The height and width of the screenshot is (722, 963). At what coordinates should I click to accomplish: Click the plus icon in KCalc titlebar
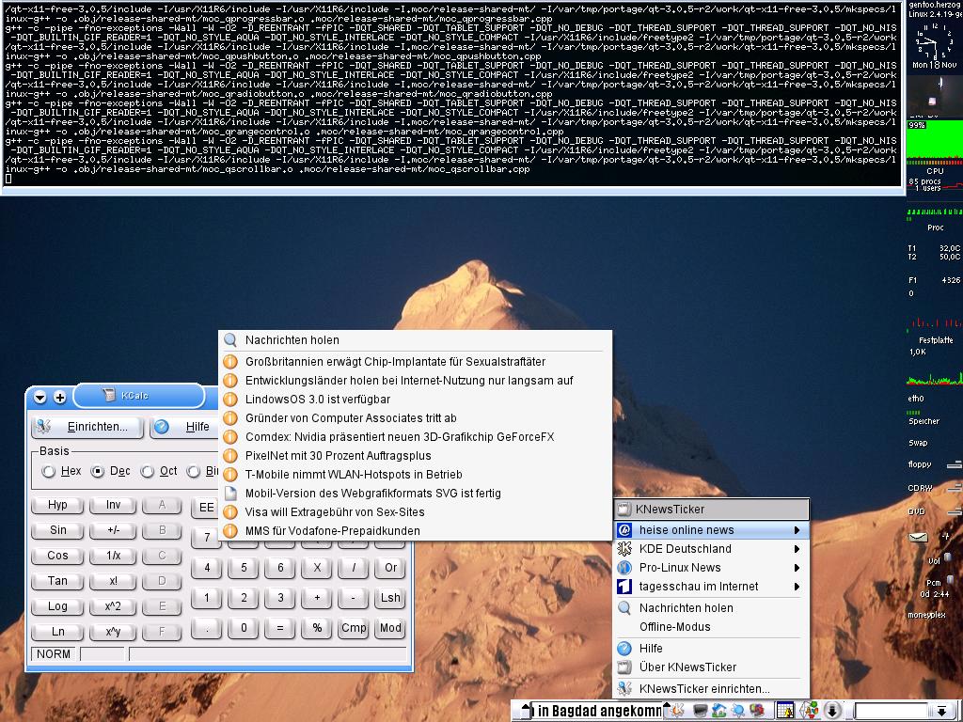point(59,398)
